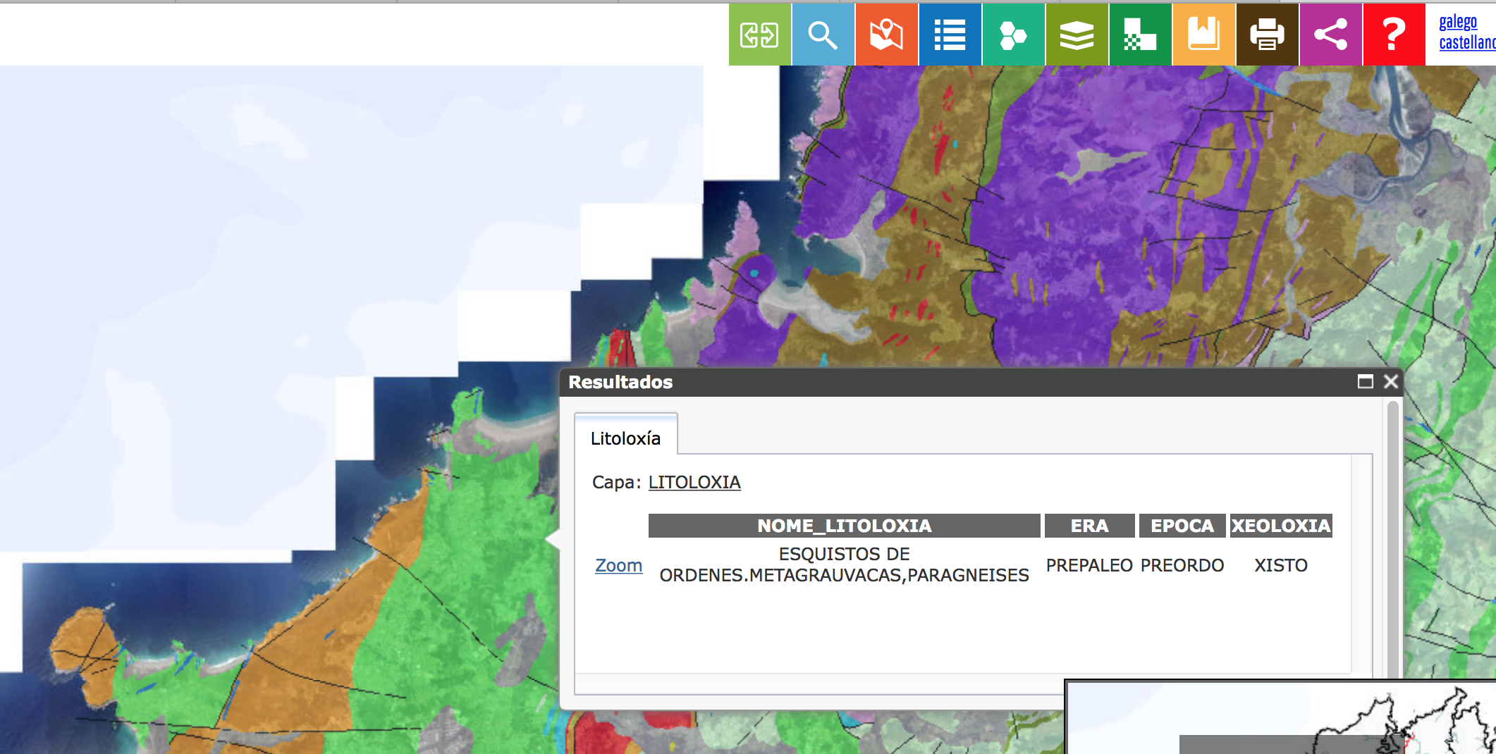This screenshot has height=754, width=1496.
Task: Open the yellow bookmark book icon
Action: coord(1203,35)
